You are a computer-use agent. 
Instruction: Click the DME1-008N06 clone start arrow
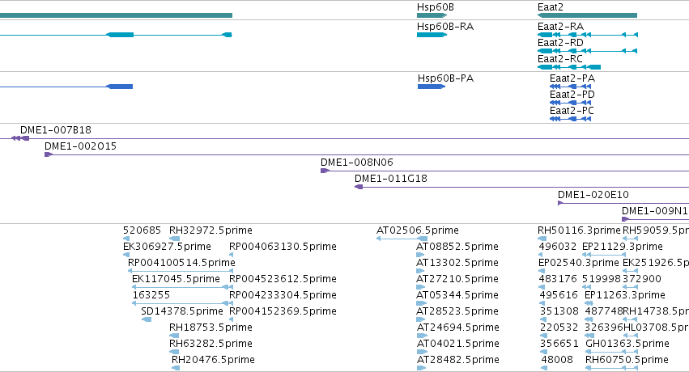(325, 171)
